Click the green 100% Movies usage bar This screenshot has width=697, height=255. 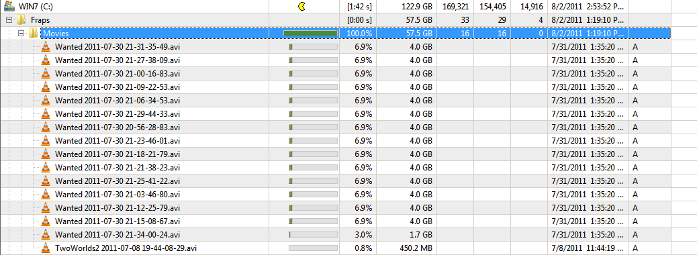click(310, 34)
